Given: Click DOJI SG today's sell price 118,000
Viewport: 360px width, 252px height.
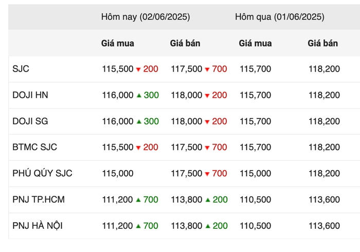Looking at the screenshot, I should (x=186, y=121).
